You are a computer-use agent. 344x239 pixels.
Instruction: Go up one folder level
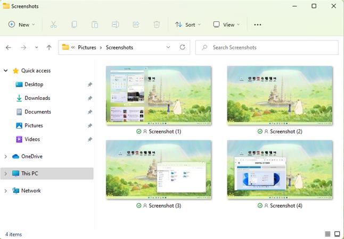pos(49,47)
